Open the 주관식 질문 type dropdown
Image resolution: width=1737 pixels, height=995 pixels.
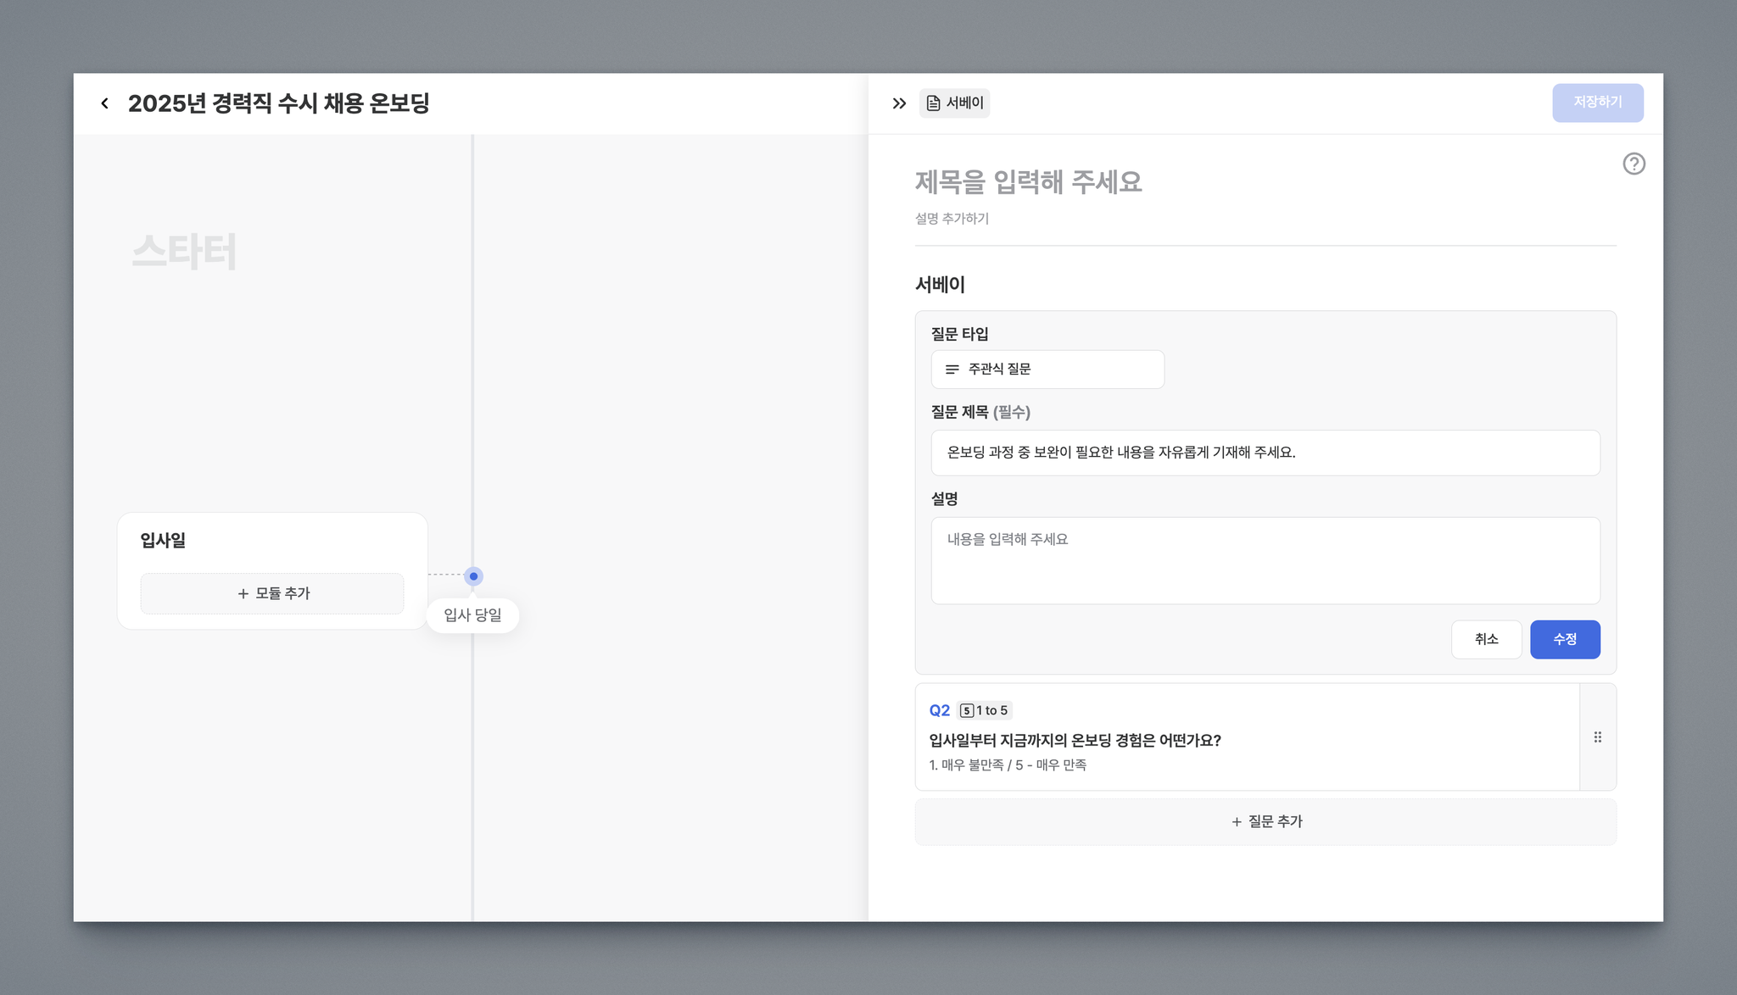coord(1047,370)
